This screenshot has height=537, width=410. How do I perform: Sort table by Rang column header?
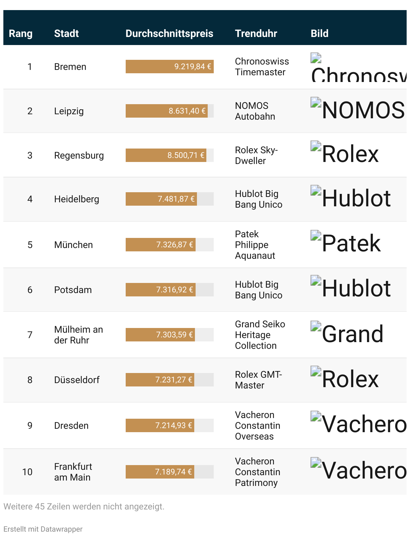(x=20, y=33)
